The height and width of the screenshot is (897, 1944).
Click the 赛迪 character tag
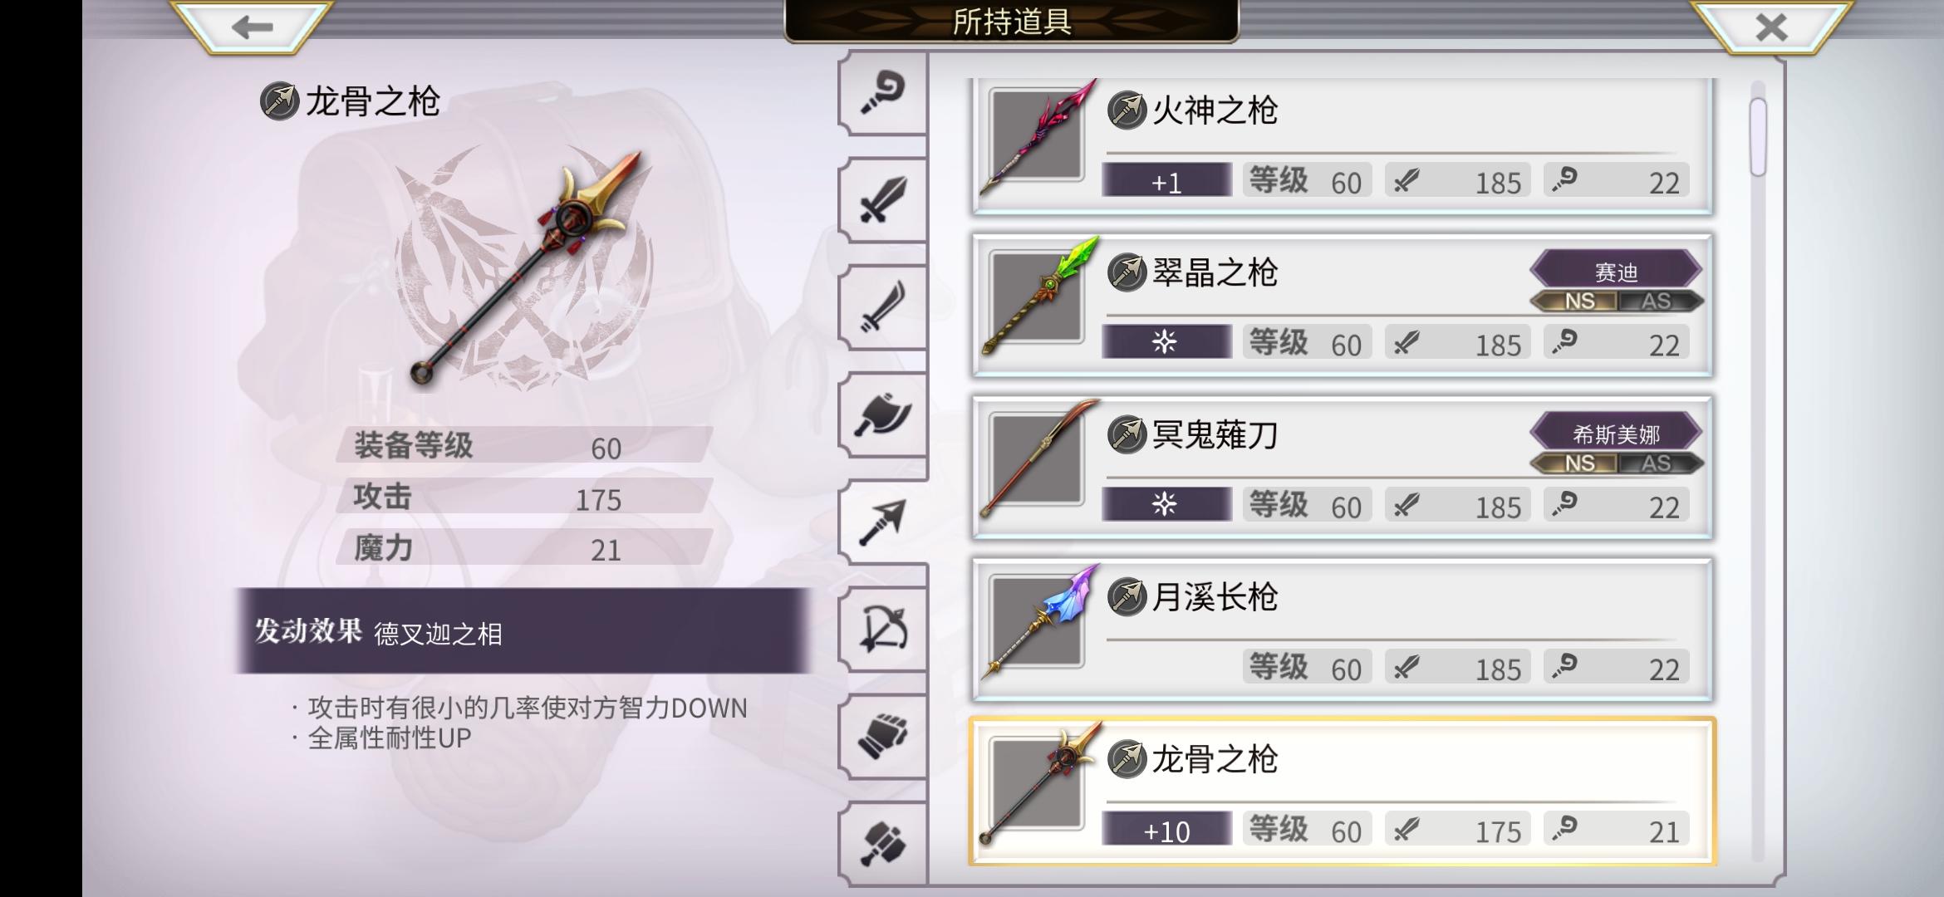(x=1616, y=271)
